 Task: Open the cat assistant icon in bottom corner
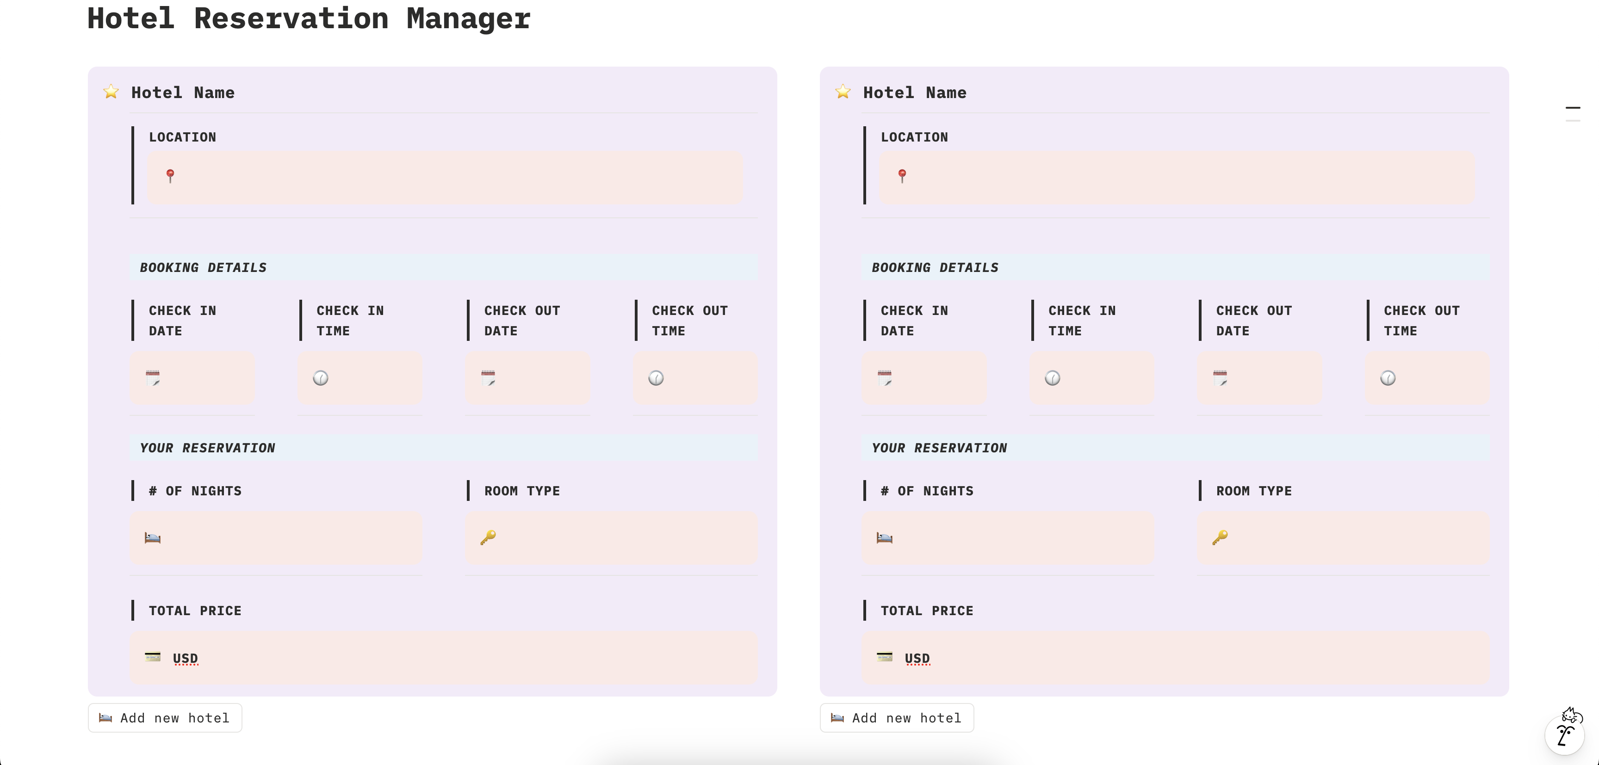(x=1566, y=732)
